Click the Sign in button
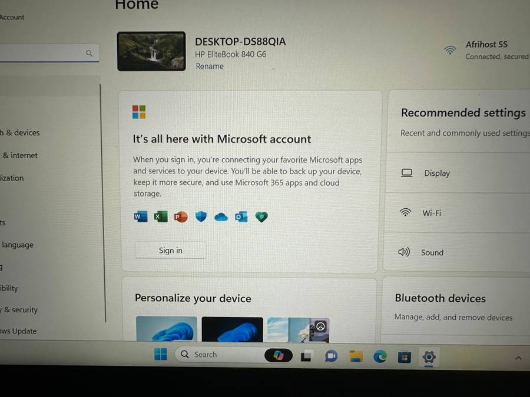 point(170,251)
